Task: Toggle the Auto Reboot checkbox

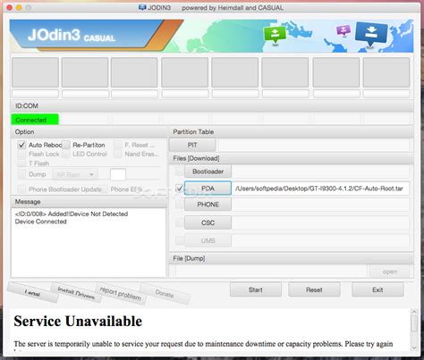Action: click(x=21, y=145)
